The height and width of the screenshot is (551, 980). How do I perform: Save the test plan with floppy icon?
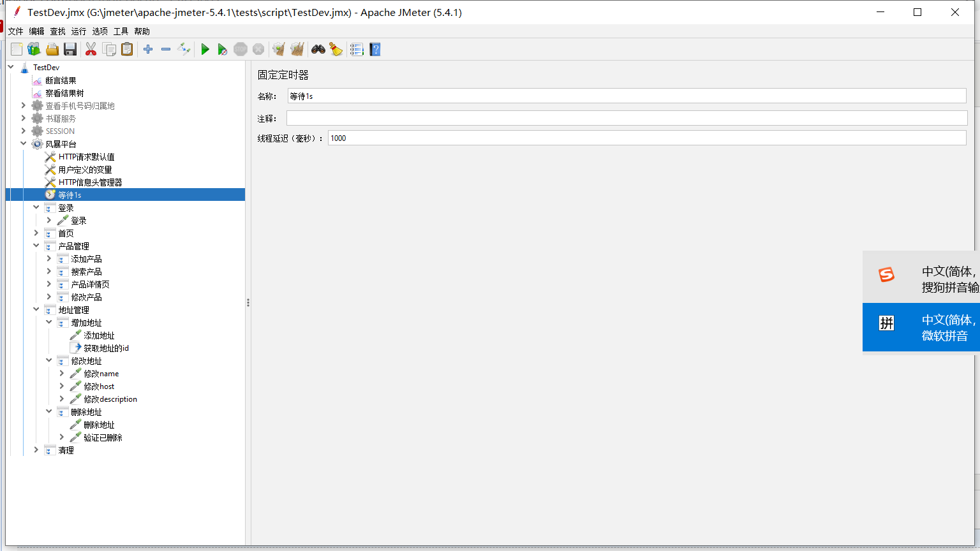(x=70, y=49)
